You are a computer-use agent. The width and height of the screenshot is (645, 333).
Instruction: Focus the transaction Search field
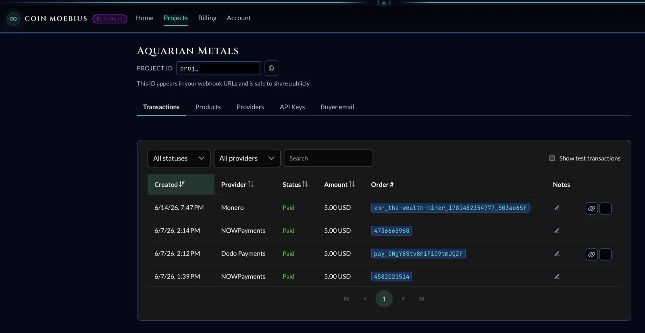pyautogui.click(x=329, y=158)
